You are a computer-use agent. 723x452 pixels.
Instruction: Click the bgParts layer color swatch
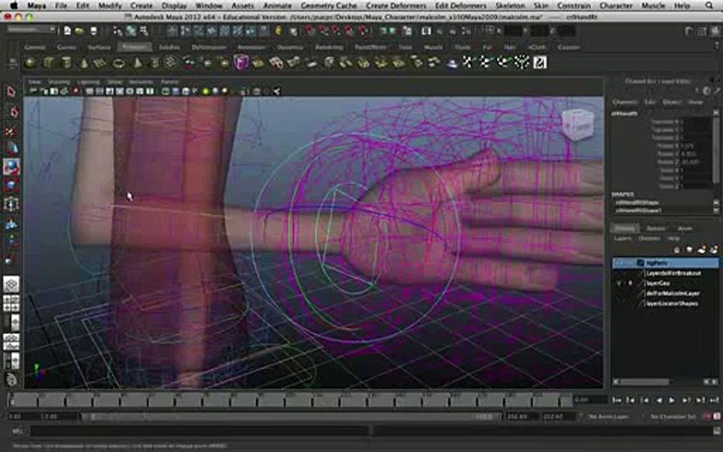coord(640,263)
